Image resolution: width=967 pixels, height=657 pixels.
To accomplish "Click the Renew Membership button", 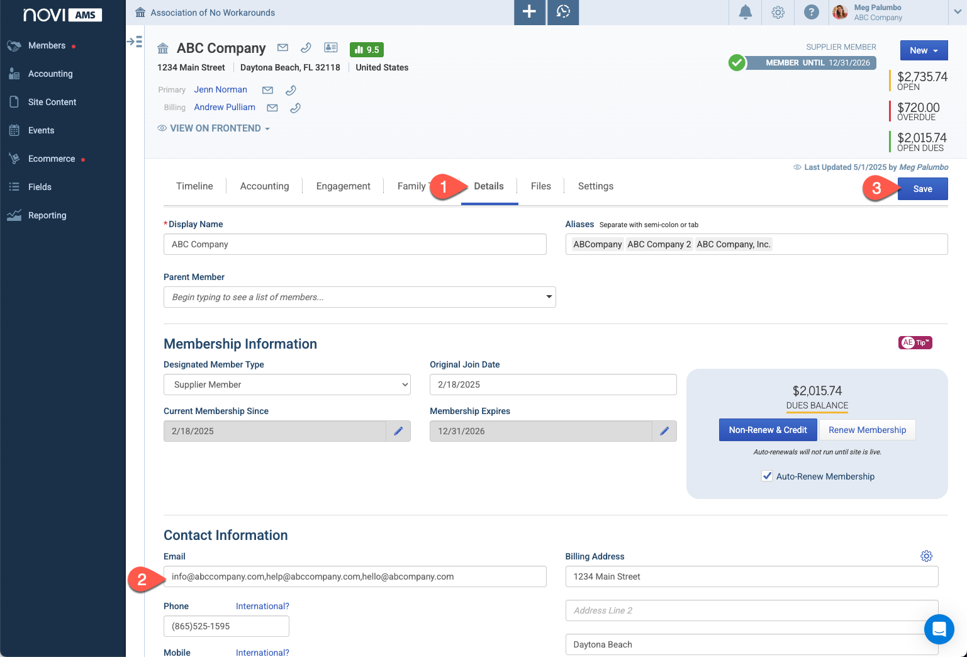I will point(867,430).
